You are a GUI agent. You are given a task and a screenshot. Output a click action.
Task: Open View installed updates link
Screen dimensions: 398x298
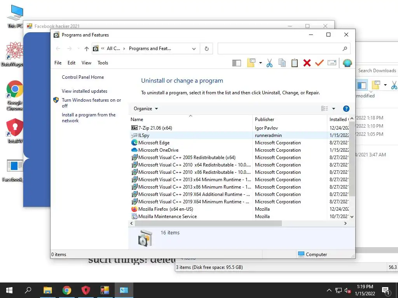tap(84, 91)
